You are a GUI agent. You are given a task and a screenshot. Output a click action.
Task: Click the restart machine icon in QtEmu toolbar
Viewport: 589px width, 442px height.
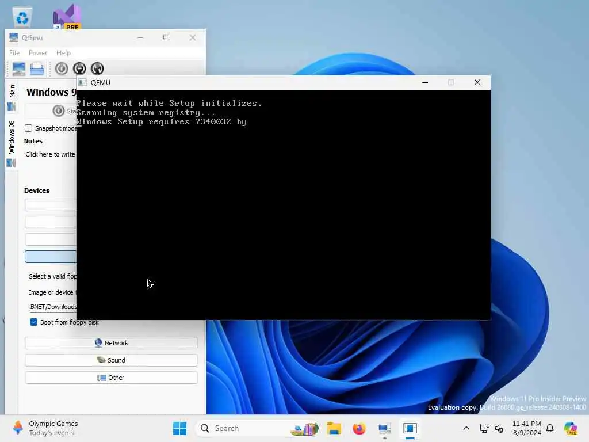[97, 69]
